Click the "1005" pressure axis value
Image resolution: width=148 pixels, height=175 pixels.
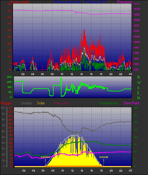pyautogui.click(x=137, y=37)
